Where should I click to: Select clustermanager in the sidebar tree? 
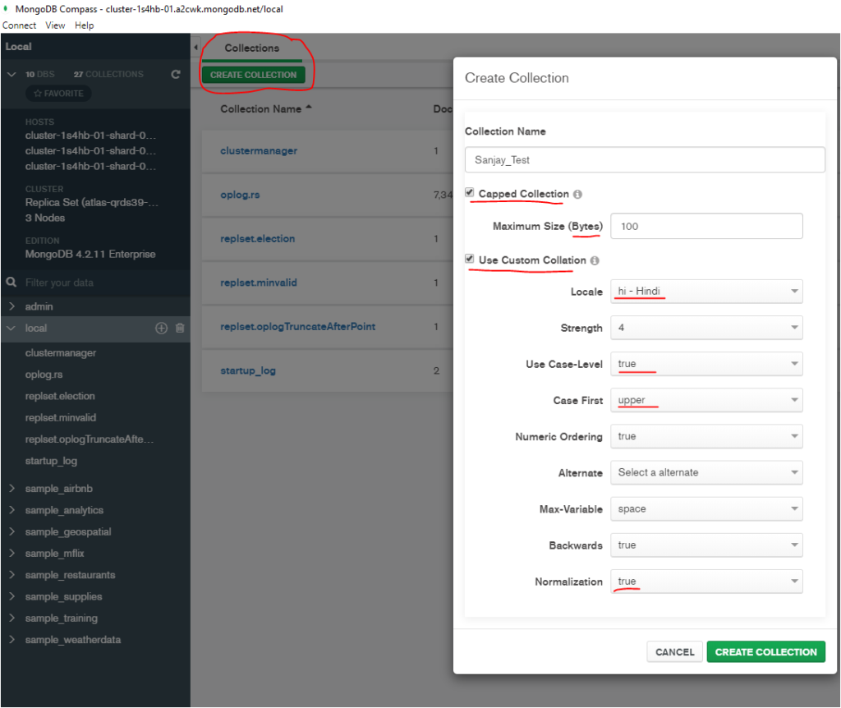pyautogui.click(x=61, y=353)
